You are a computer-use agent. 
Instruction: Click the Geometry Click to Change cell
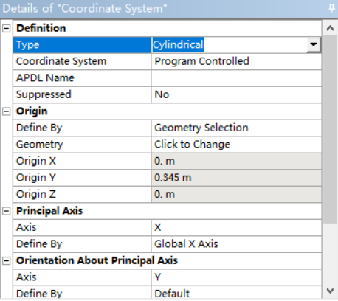(x=236, y=145)
